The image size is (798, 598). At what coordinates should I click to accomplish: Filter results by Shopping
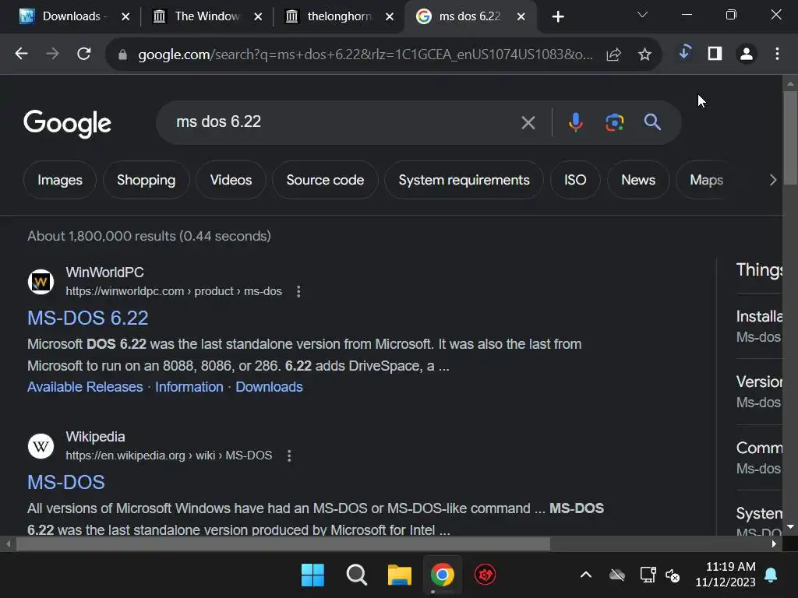coord(146,180)
